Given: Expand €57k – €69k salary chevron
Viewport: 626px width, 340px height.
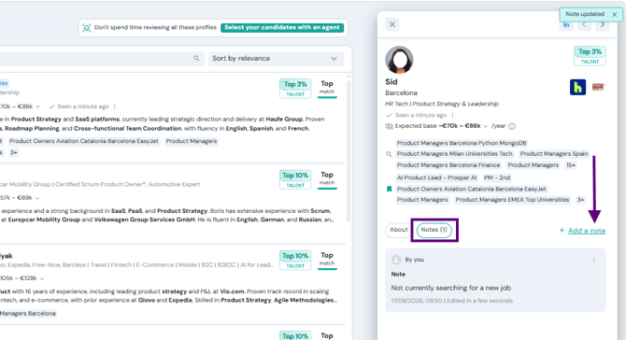Looking at the screenshot, I should pyautogui.click(x=37, y=198).
